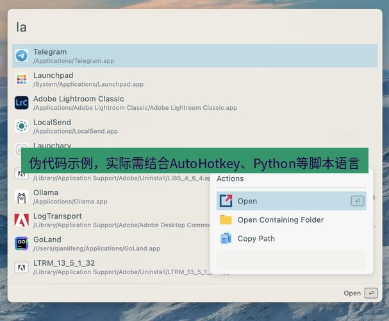Select the Telegram result title
This screenshot has height=321, width=389.
coord(50,51)
